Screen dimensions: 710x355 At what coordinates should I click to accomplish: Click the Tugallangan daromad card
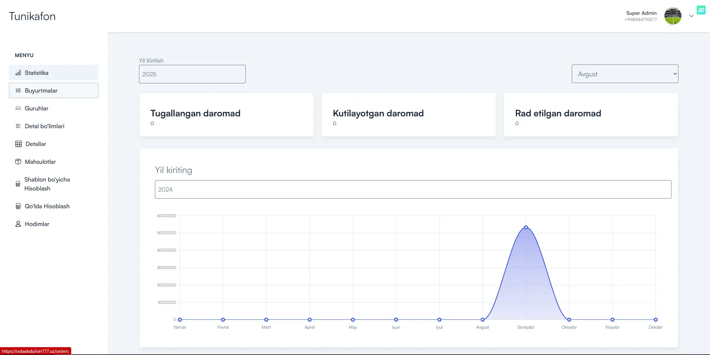[226, 115]
